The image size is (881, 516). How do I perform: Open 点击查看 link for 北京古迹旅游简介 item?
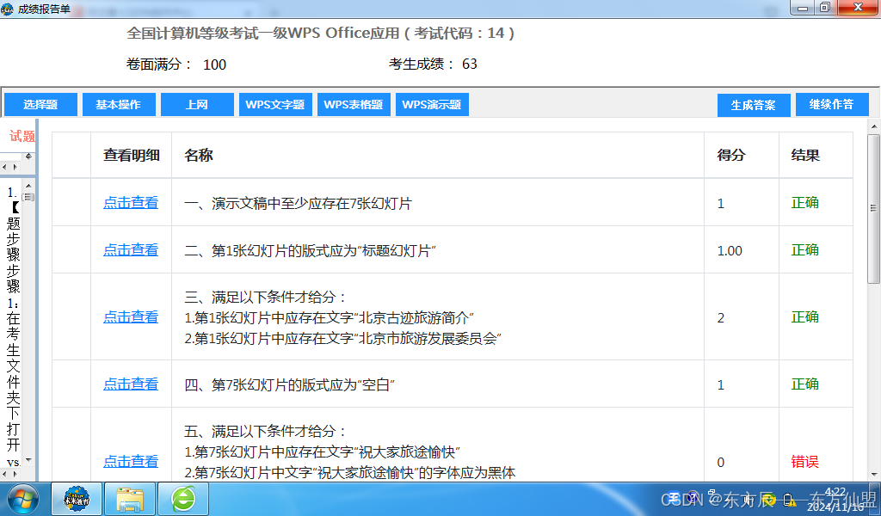click(131, 316)
